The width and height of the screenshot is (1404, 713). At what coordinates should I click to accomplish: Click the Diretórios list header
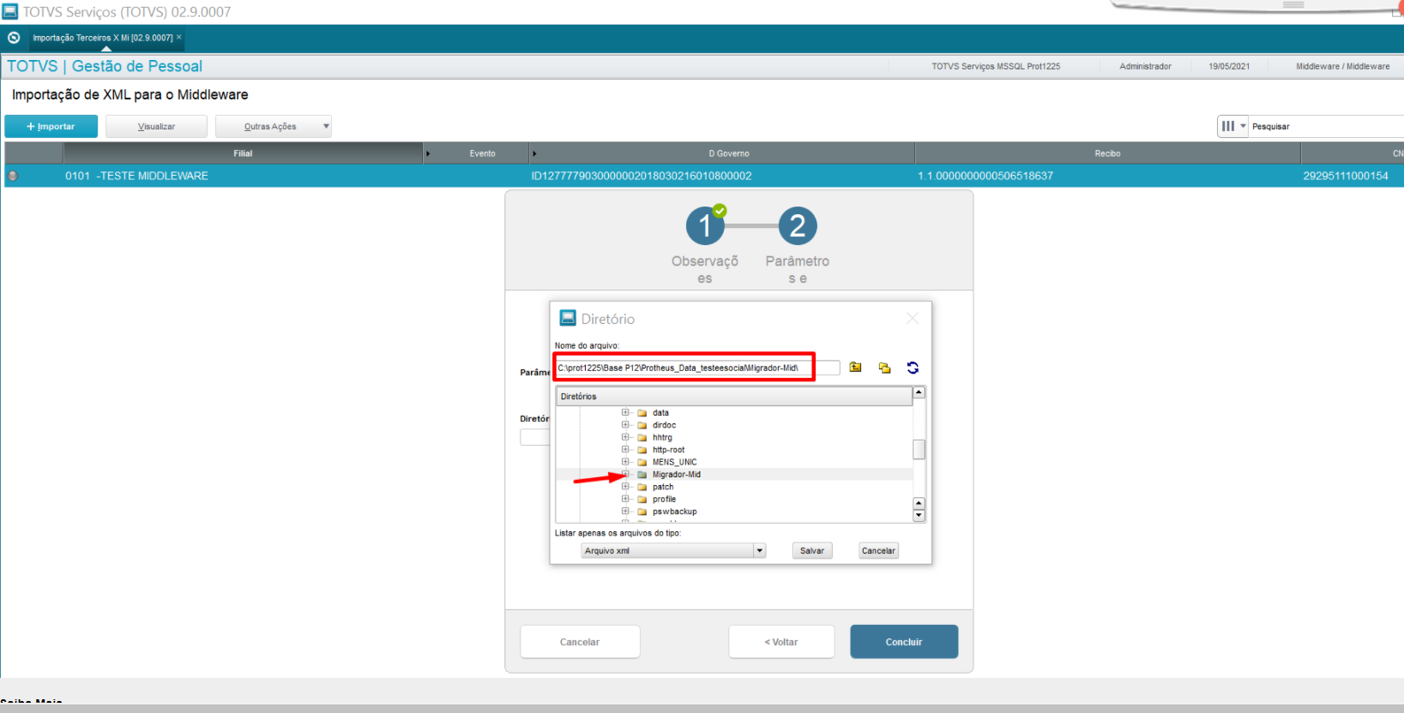click(x=734, y=397)
